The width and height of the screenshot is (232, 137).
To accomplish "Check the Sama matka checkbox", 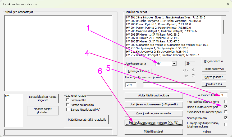I will [x=68, y=100].
